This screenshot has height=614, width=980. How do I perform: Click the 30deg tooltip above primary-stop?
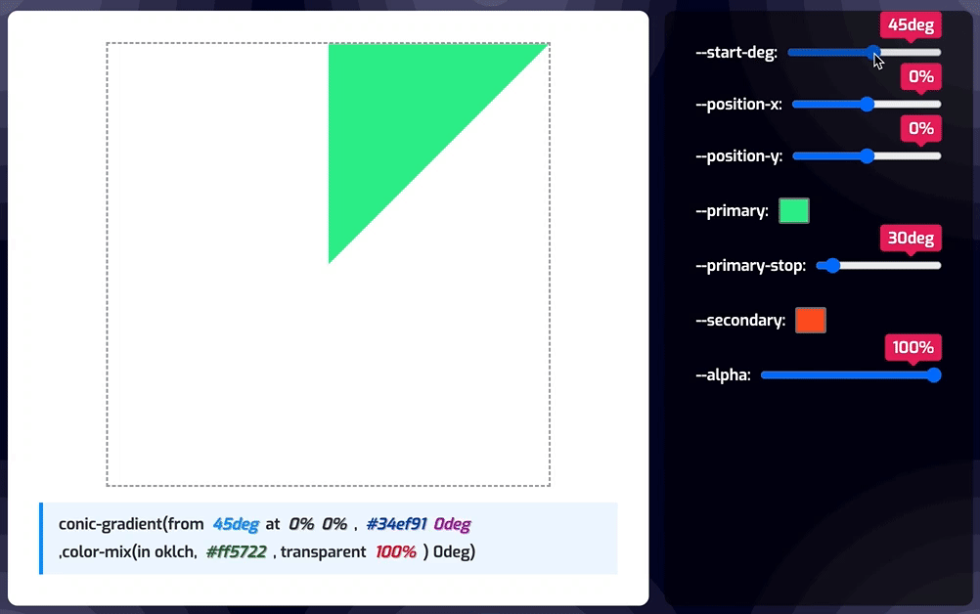point(911,239)
